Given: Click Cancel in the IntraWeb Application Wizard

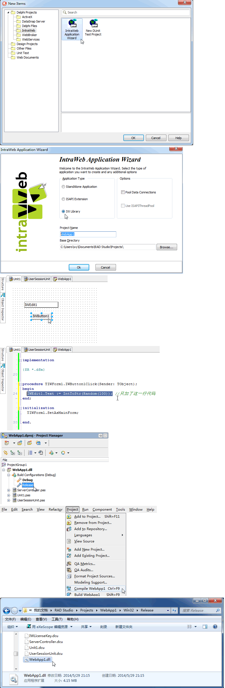Looking at the screenshot, I should [106, 267].
